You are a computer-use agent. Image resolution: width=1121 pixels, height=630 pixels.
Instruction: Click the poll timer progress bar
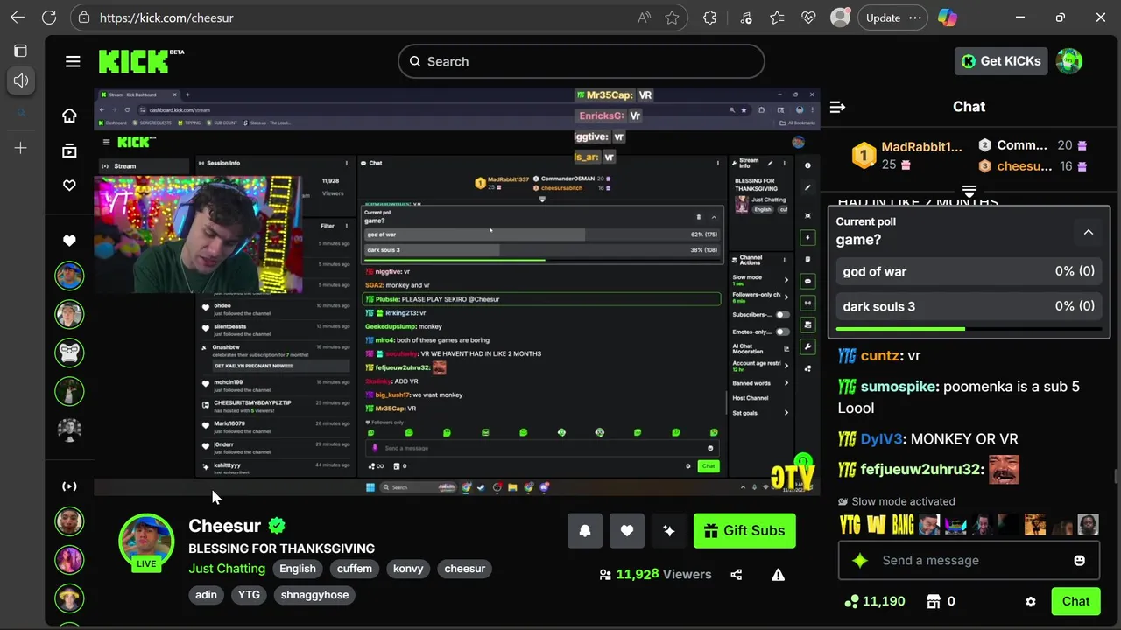[969, 329]
